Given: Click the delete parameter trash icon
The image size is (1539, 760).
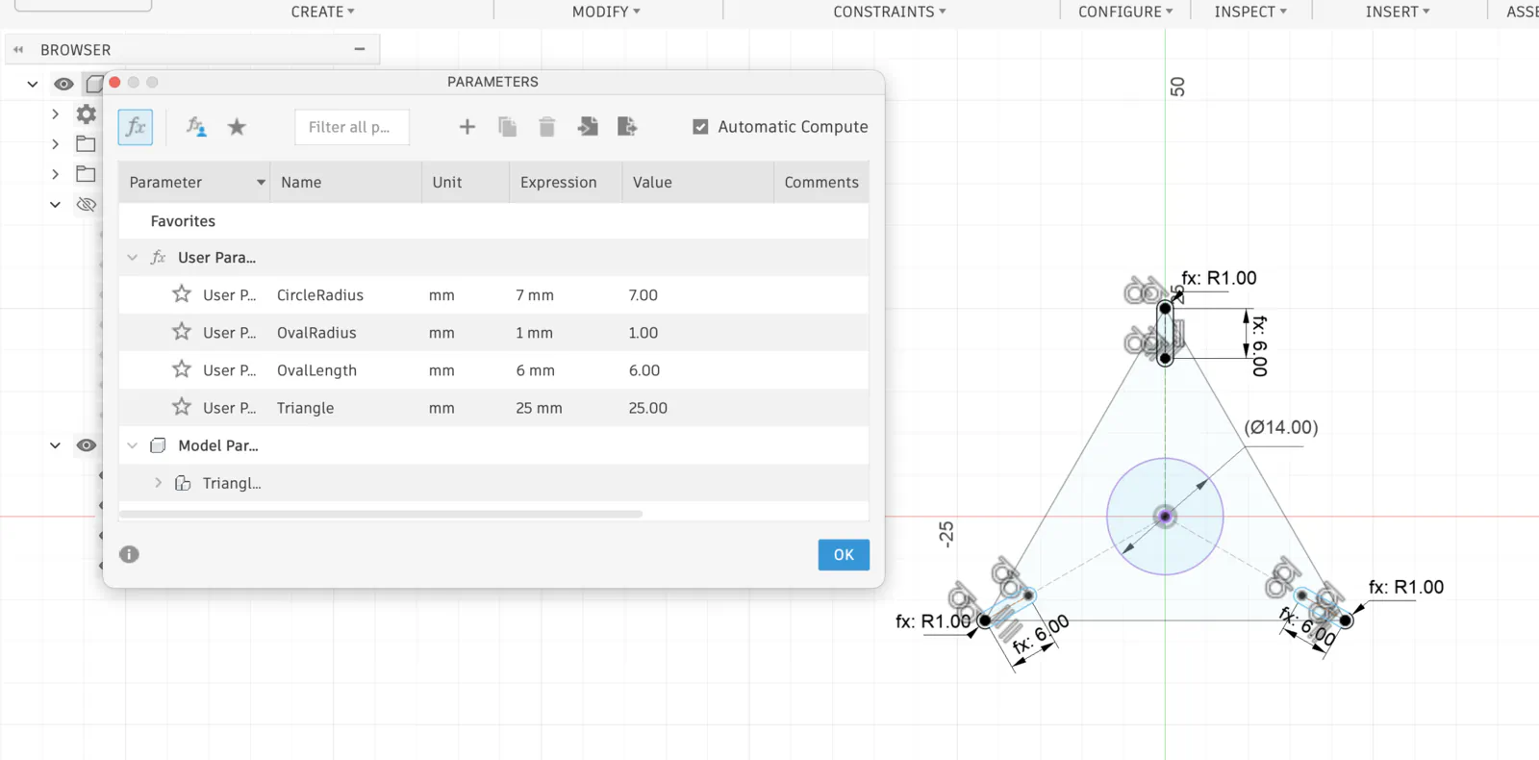Looking at the screenshot, I should [547, 127].
